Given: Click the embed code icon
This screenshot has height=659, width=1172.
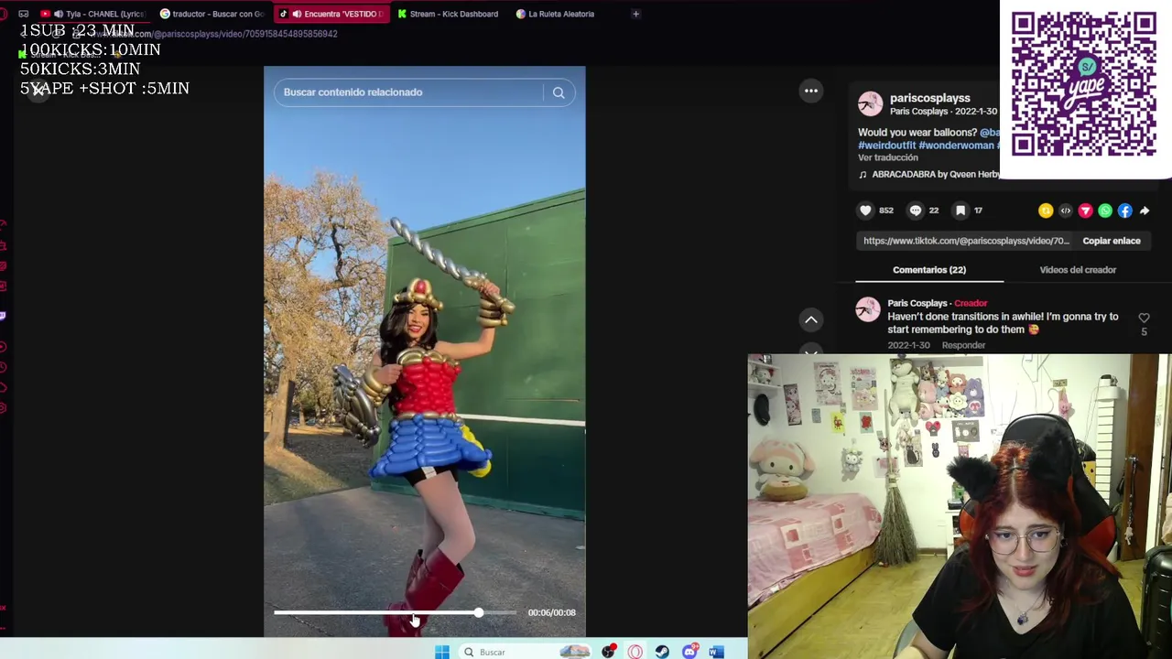Looking at the screenshot, I should (1066, 211).
